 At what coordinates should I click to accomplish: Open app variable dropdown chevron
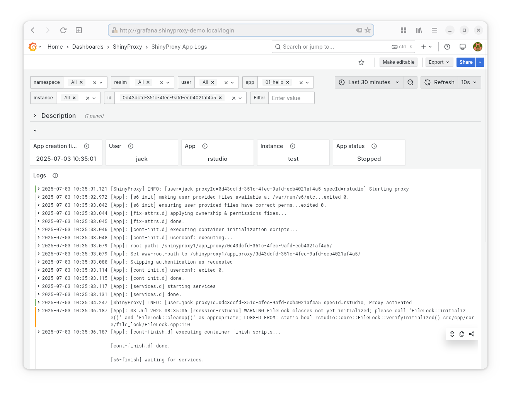click(x=307, y=83)
